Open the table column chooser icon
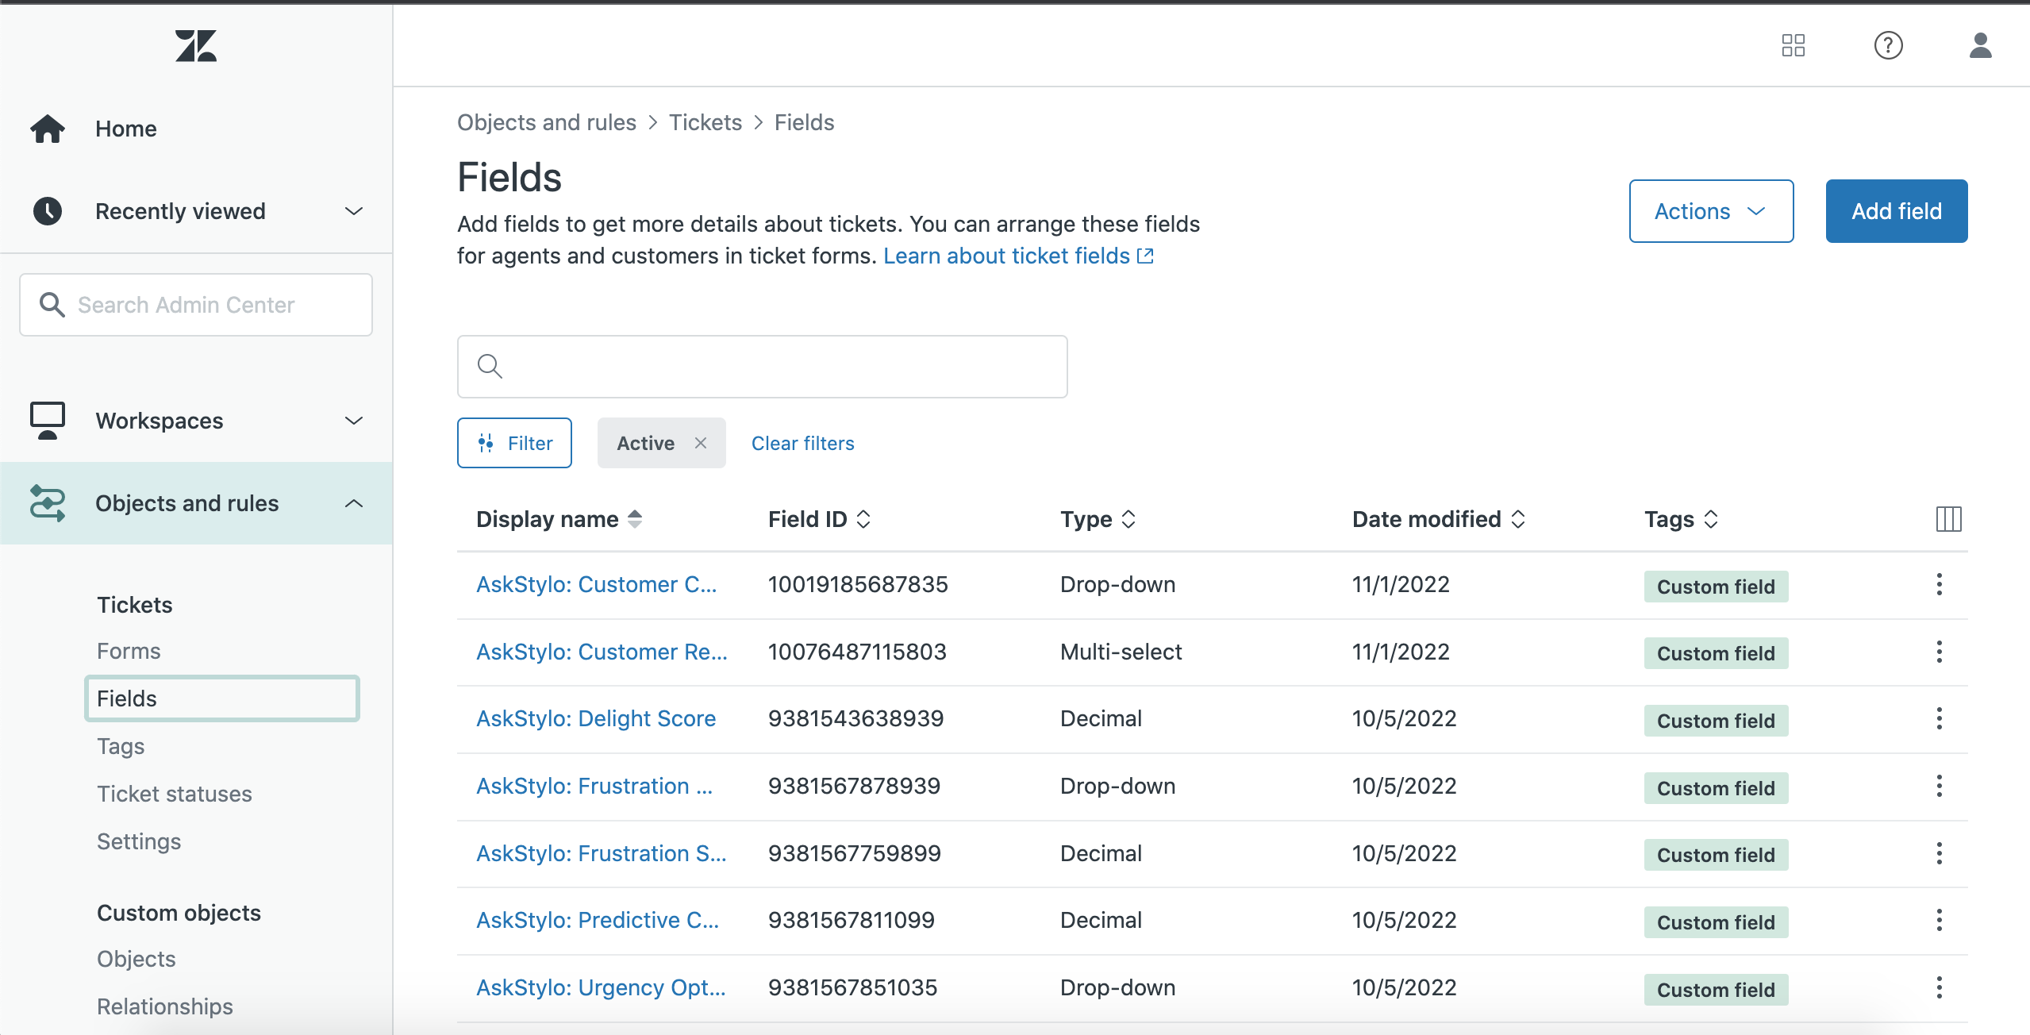 pyautogui.click(x=1949, y=519)
